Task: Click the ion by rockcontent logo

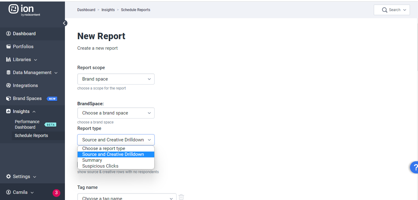Action: coord(24,10)
